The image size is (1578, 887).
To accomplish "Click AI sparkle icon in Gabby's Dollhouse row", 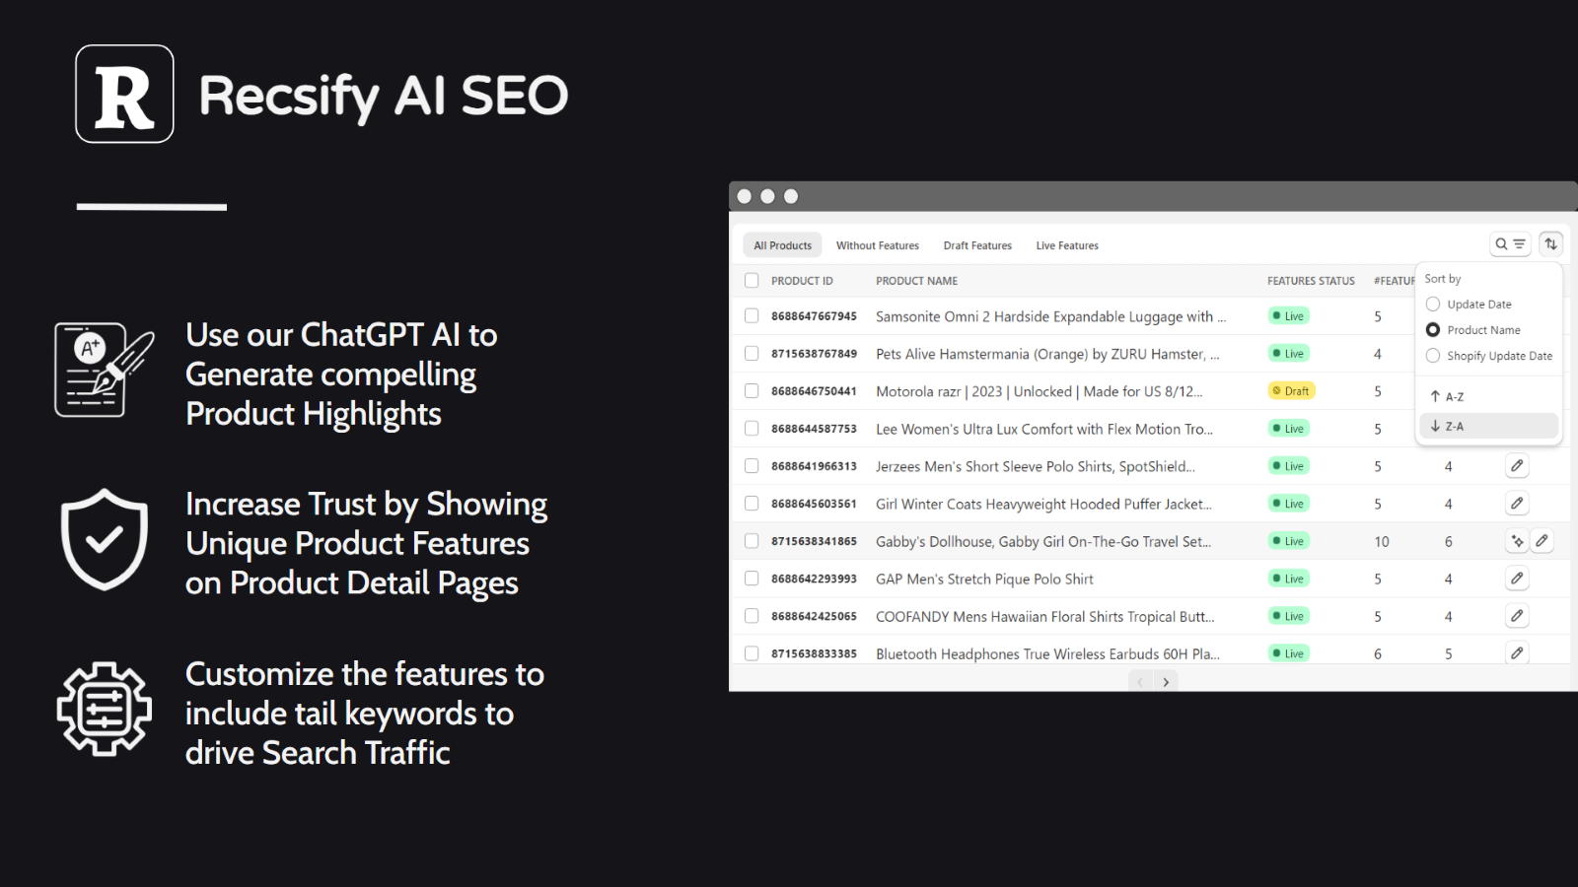I will point(1517,541).
